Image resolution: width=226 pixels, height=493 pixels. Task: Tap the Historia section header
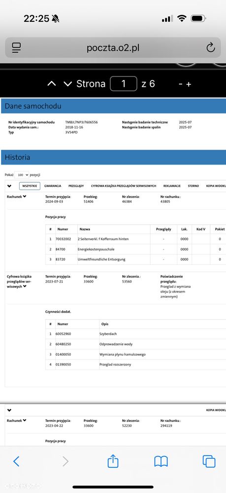coord(113,157)
